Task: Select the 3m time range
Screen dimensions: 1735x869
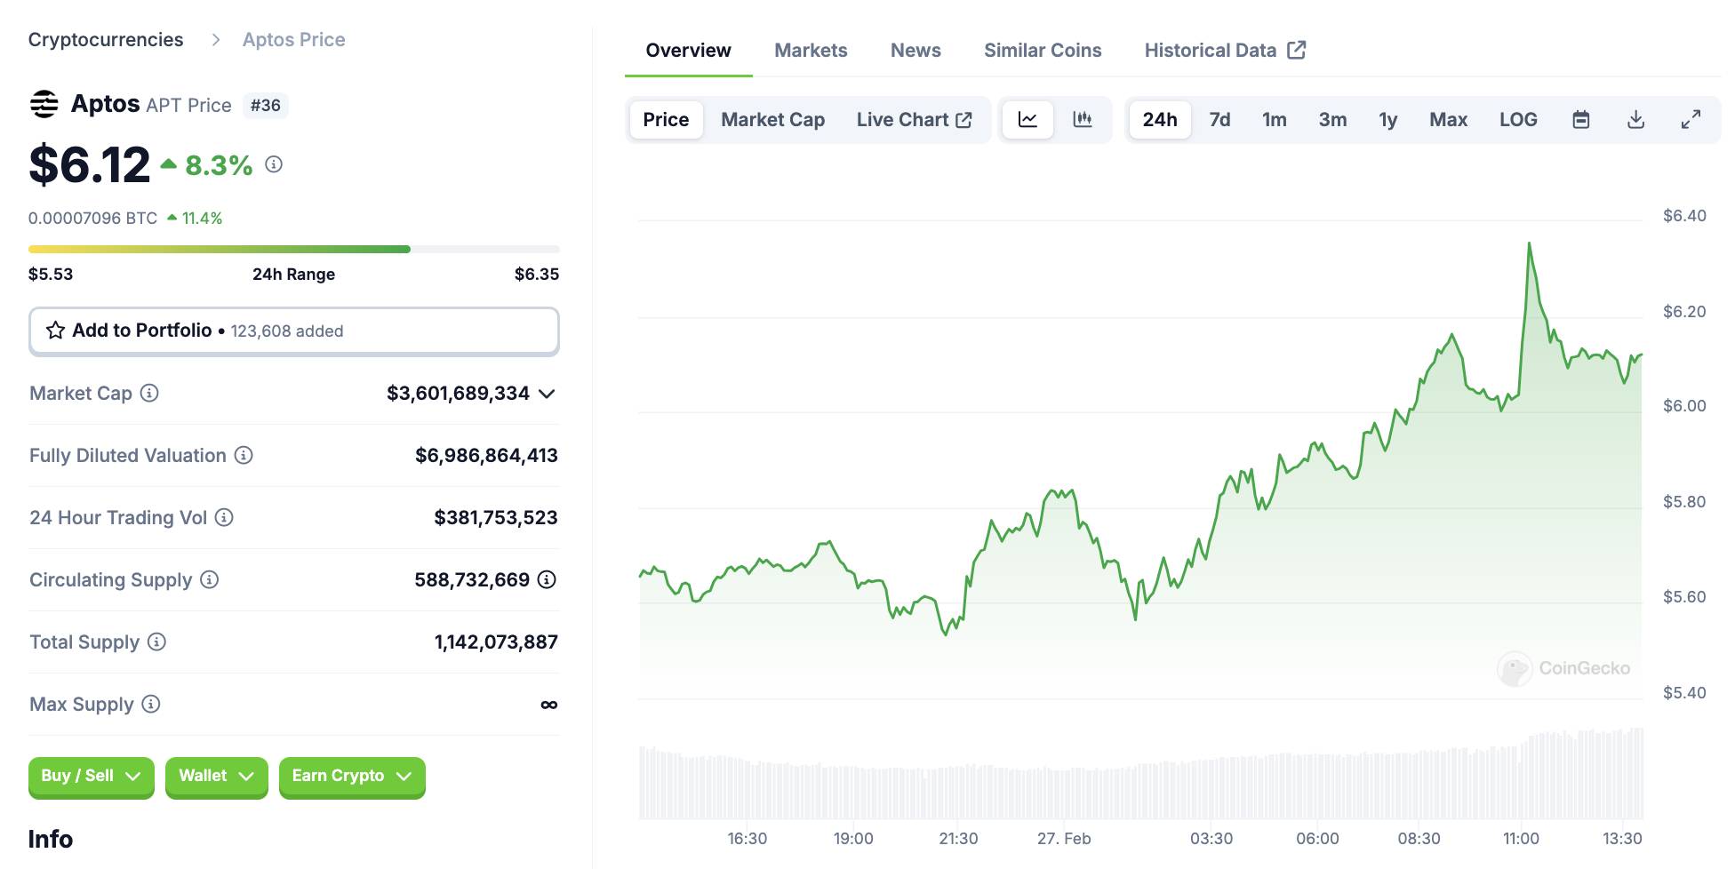Action: click(1332, 119)
